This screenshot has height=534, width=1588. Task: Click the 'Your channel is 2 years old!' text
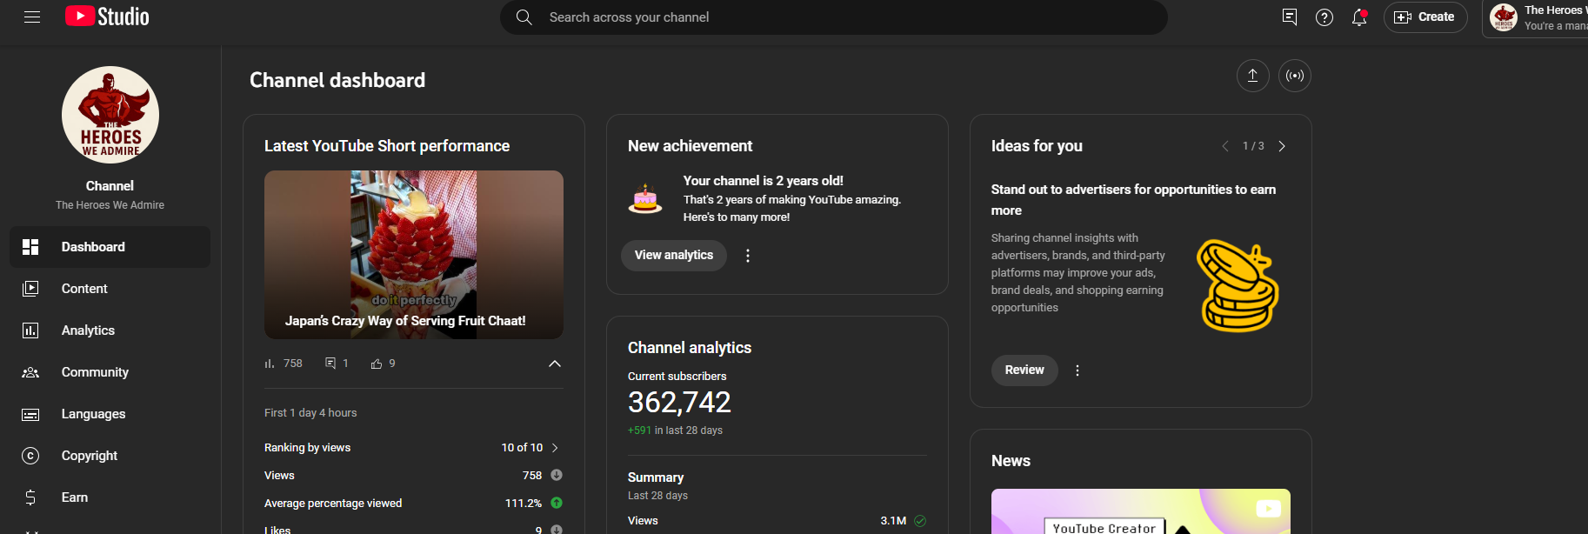coord(764,181)
